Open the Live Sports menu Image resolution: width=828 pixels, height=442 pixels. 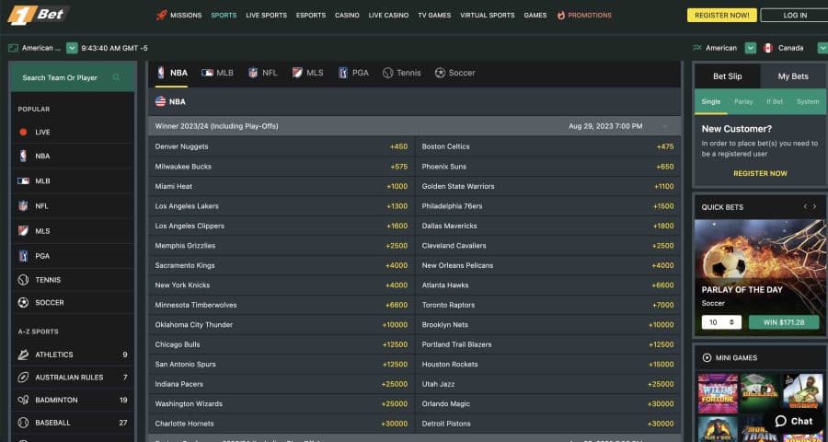coord(266,16)
